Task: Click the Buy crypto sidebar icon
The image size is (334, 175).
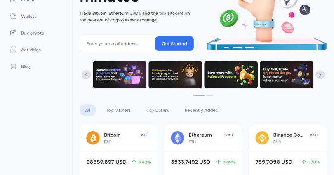Action: [14, 33]
